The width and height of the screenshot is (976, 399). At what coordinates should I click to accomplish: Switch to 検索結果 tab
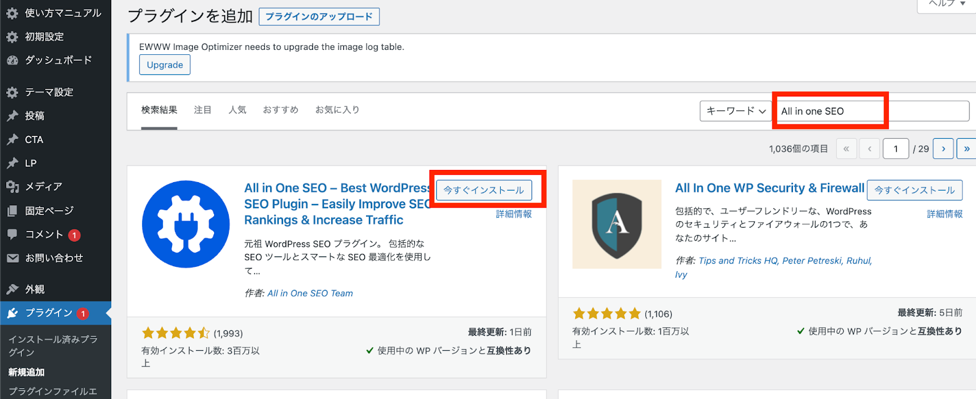click(159, 110)
